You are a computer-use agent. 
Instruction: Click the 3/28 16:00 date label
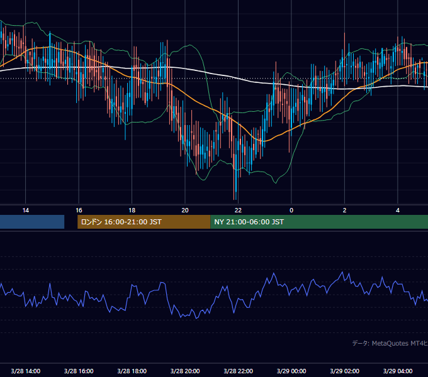79,371
